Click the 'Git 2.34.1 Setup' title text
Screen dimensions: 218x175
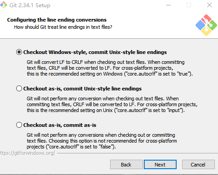[x=30, y=5]
